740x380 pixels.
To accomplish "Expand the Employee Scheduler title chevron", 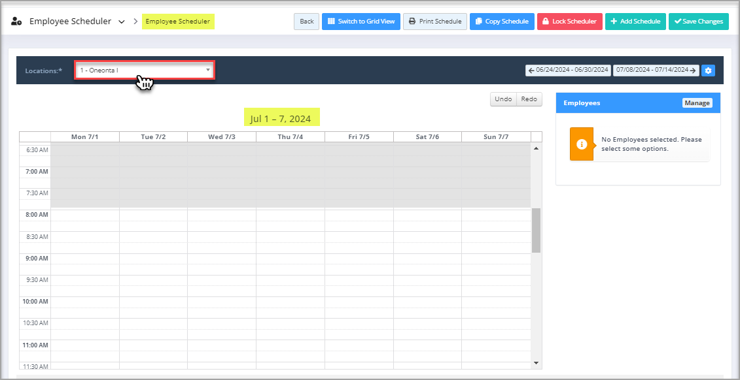I will (x=122, y=22).
